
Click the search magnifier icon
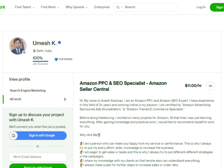click(x=118, y=7)
